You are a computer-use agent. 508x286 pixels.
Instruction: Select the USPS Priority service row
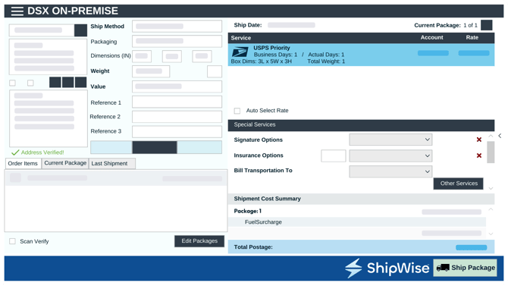pos(361,55)
